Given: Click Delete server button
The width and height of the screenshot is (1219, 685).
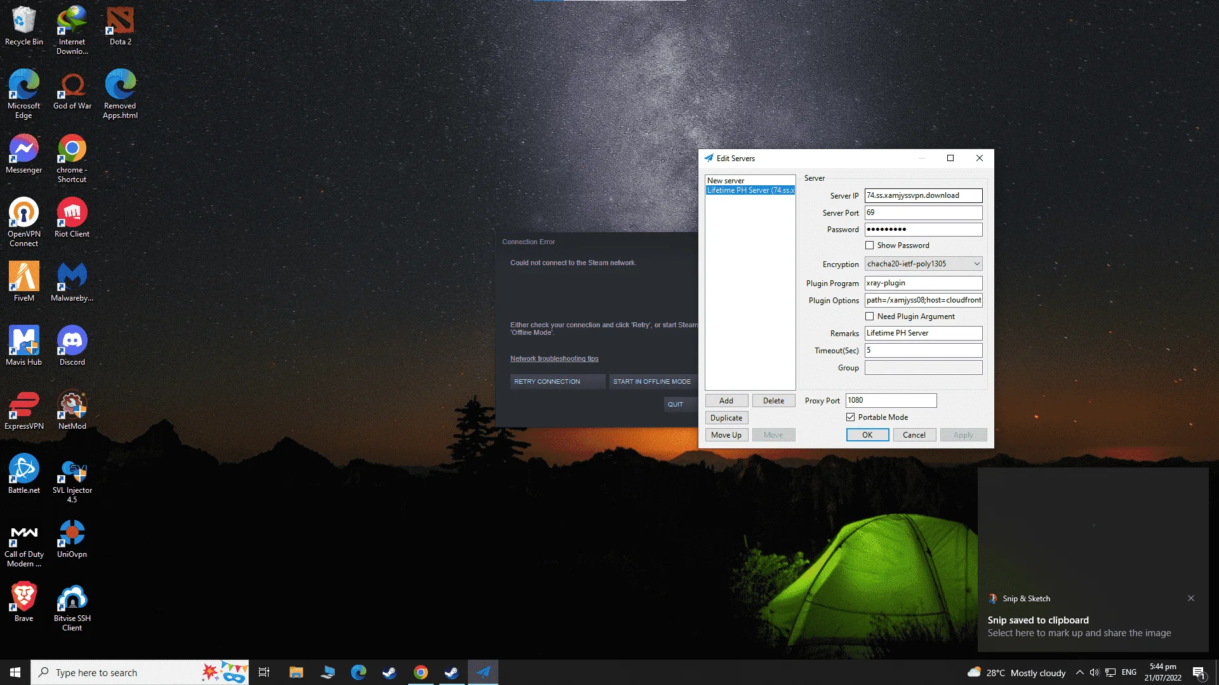Looking at the screenshot, I should click(x=773, y=401).
